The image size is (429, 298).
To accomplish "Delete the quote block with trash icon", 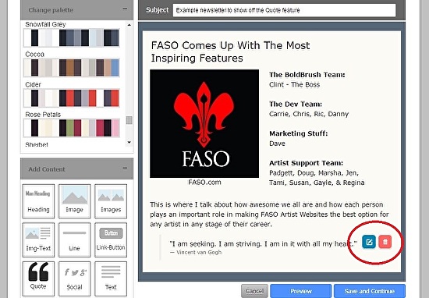I will pyautogui.click(x=385, y=242).
